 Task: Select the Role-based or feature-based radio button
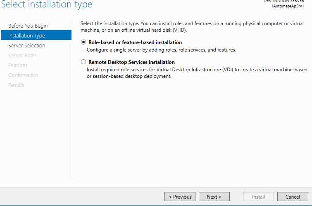pyautogui.click(x=84, y=42)
